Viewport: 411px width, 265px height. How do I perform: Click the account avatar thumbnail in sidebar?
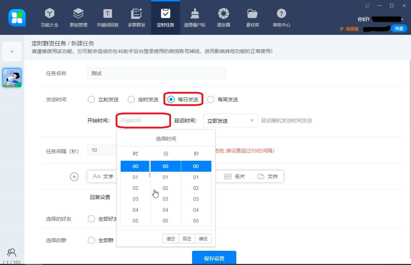click(12, 77)
